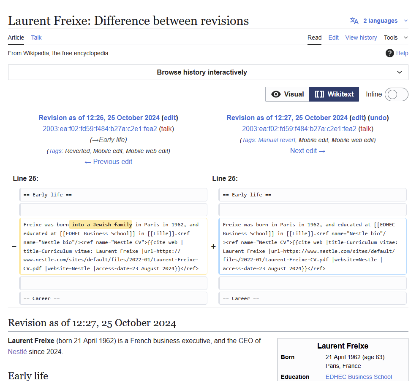Click the right '== Career ==' diff line
Image resolution: width=419 pixels, height=381 pixels.
pyautogui.click(x=313, y=298)
